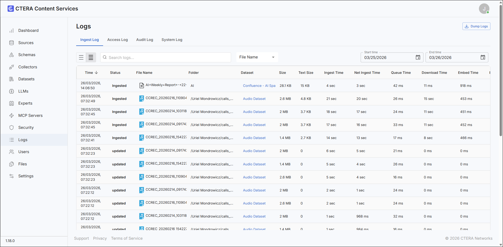Screen dimensions: 503x247
Task: Go to MCP Servers in sidebar
Action: pyautogui.click(x=34, y=116)
